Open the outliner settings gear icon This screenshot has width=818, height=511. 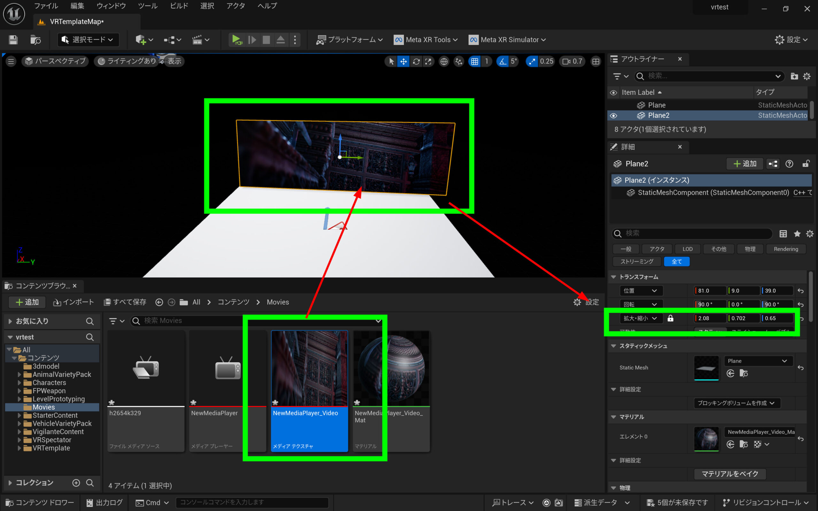[x=806, y=76]
